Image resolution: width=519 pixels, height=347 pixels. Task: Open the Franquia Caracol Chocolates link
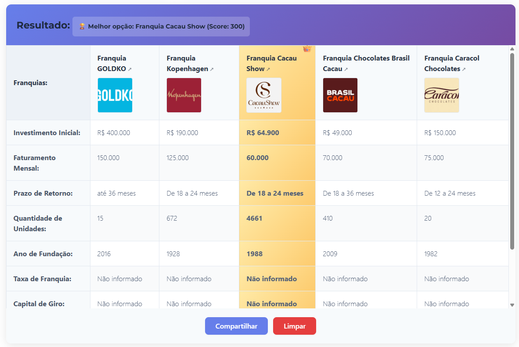tap(451, 64)
